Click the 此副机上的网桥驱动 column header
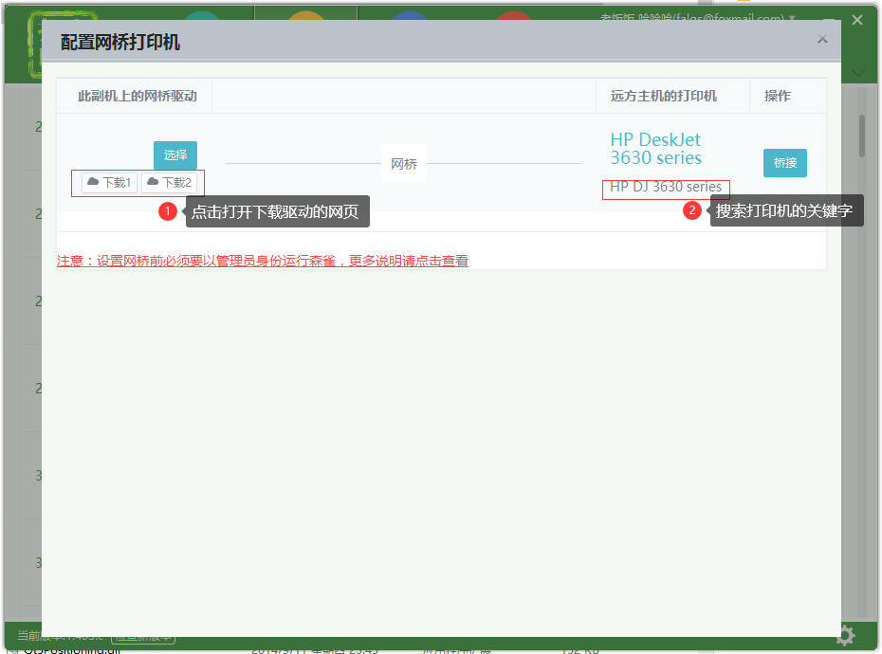 tap(138, 96)
